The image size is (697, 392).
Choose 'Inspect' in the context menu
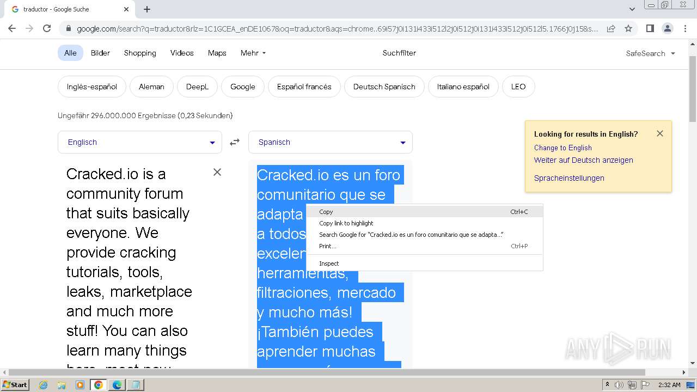[424, 264]
